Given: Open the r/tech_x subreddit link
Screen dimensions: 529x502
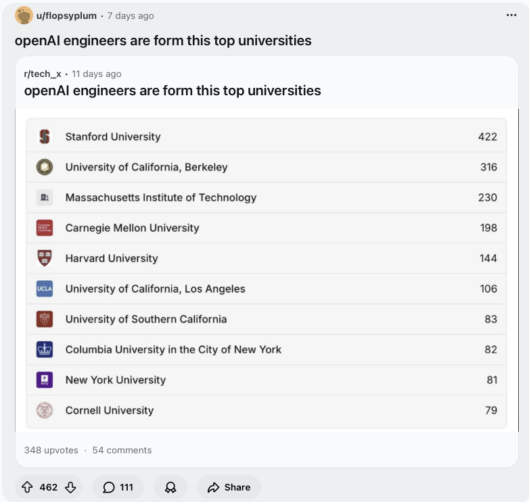Looking at the screenshot, I should 43,74.
